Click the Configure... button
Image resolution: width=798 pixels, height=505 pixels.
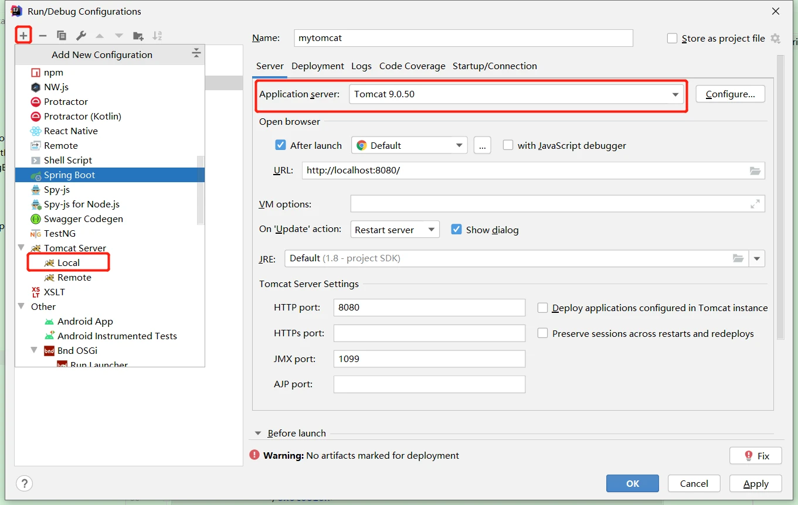click(730, 94)
